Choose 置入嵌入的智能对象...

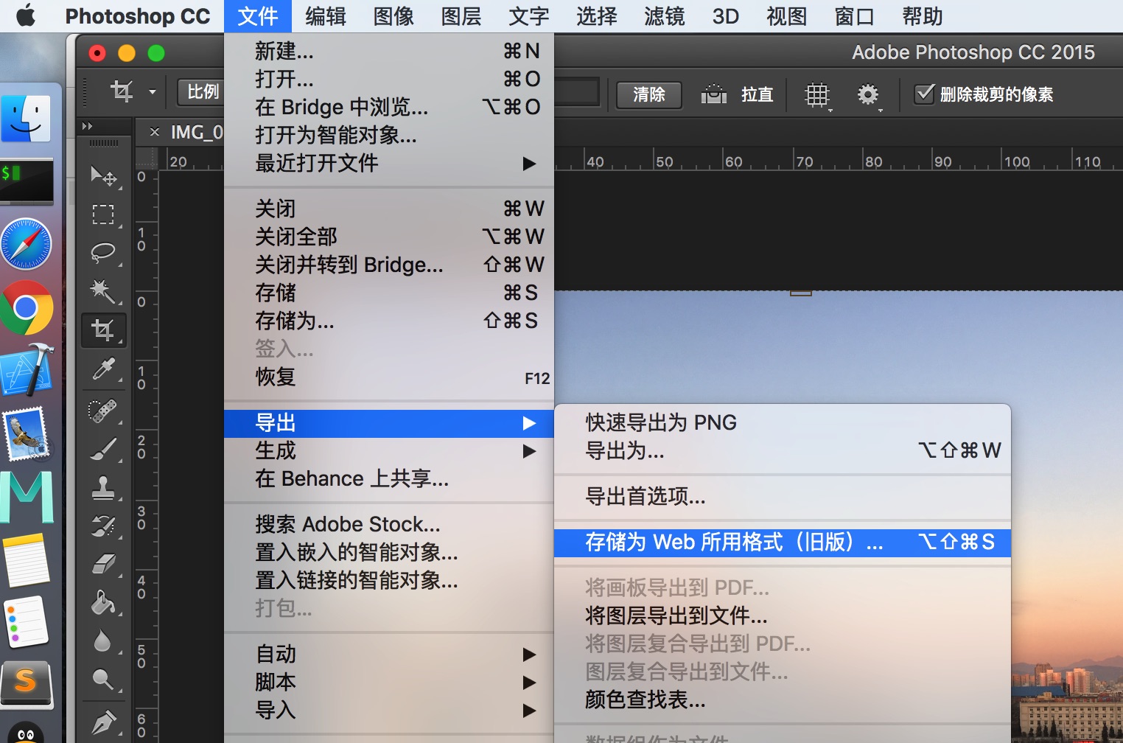click(x=389, y=552)
